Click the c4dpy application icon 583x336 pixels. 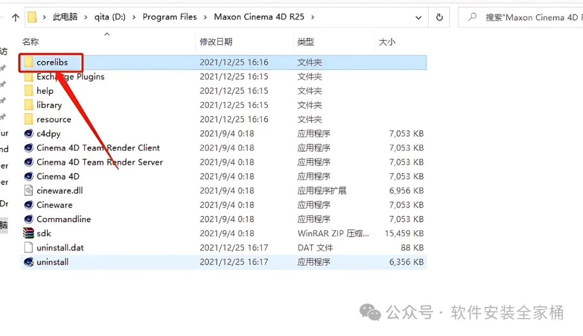[29, 133]
